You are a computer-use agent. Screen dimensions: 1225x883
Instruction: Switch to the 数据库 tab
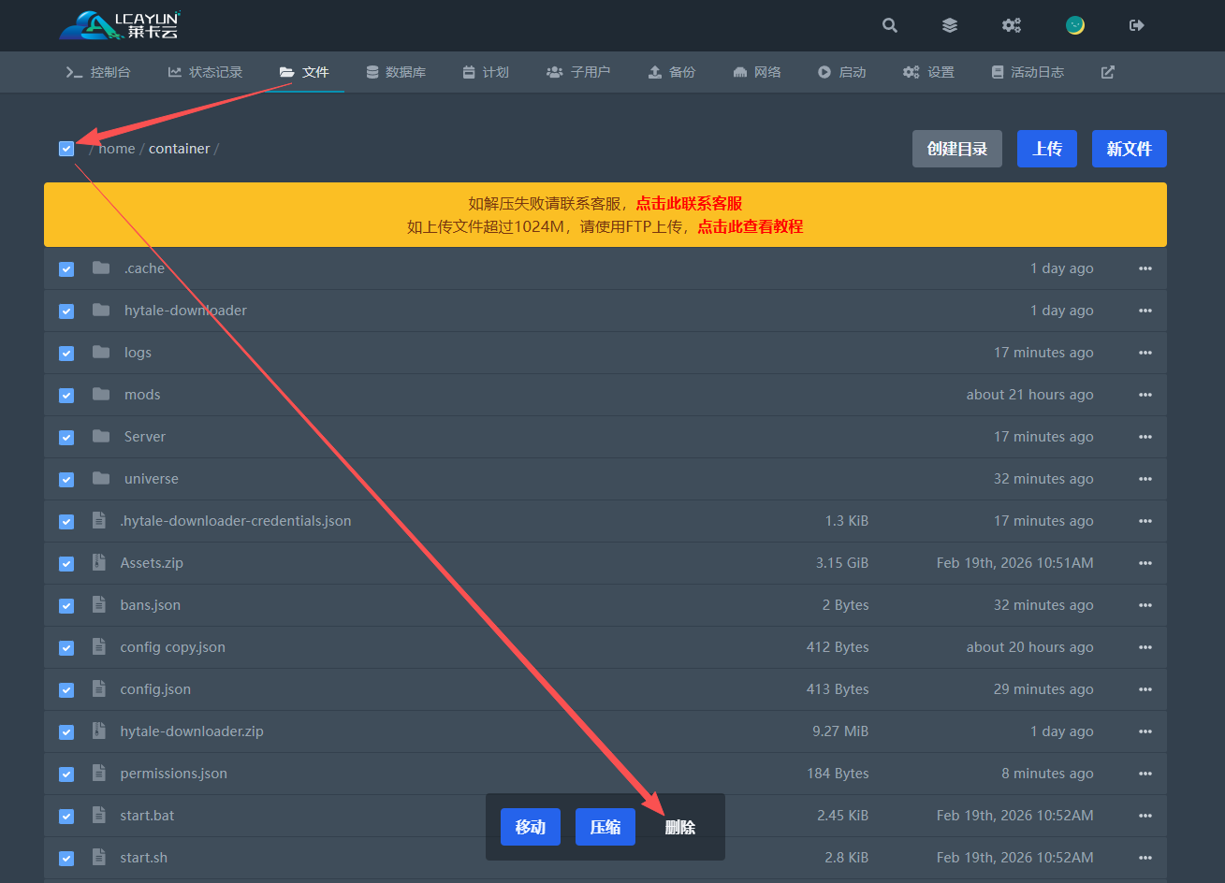[x=396, y=72]
